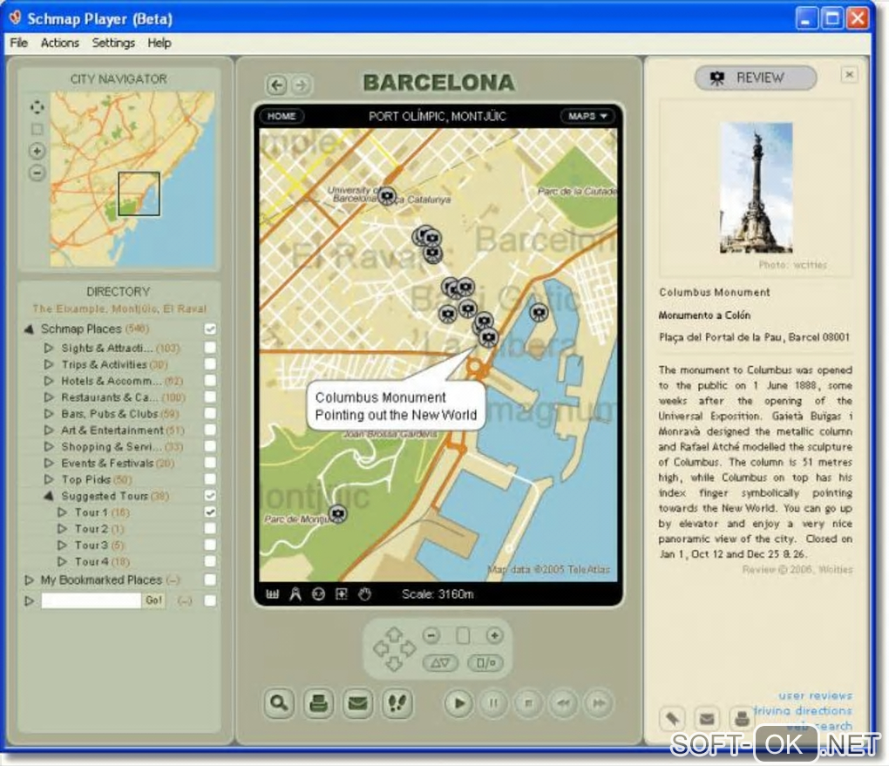The image size is (889, 766).
Task: Stop the tour playback
Action: (x=528, y=703)
